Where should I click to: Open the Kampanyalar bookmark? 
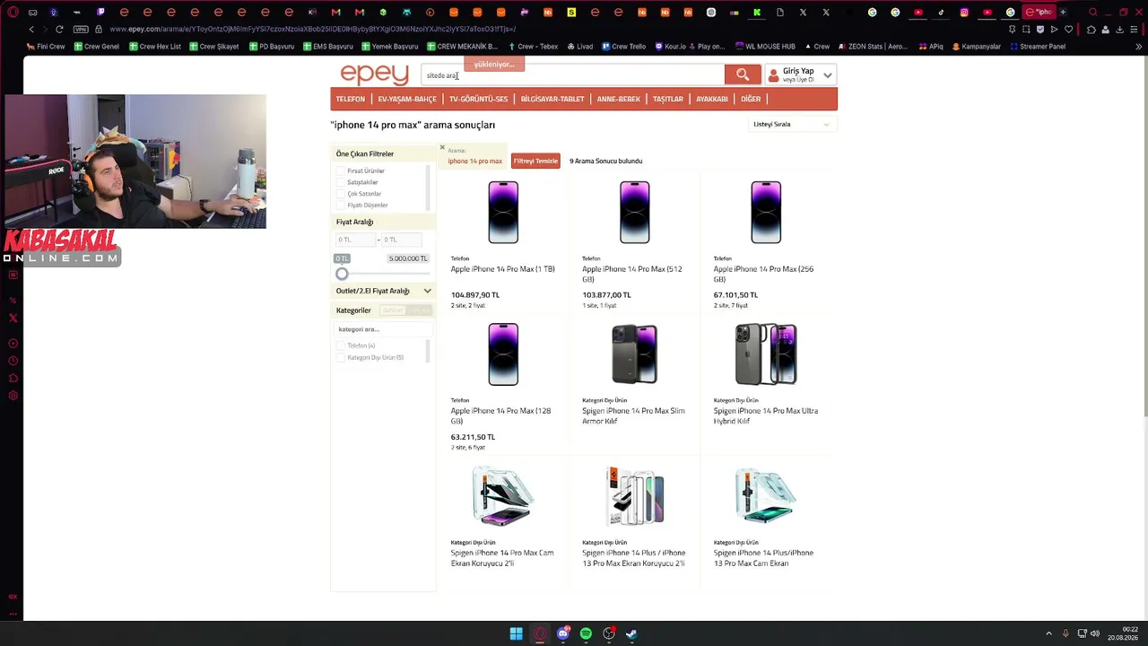coord(977,47)
